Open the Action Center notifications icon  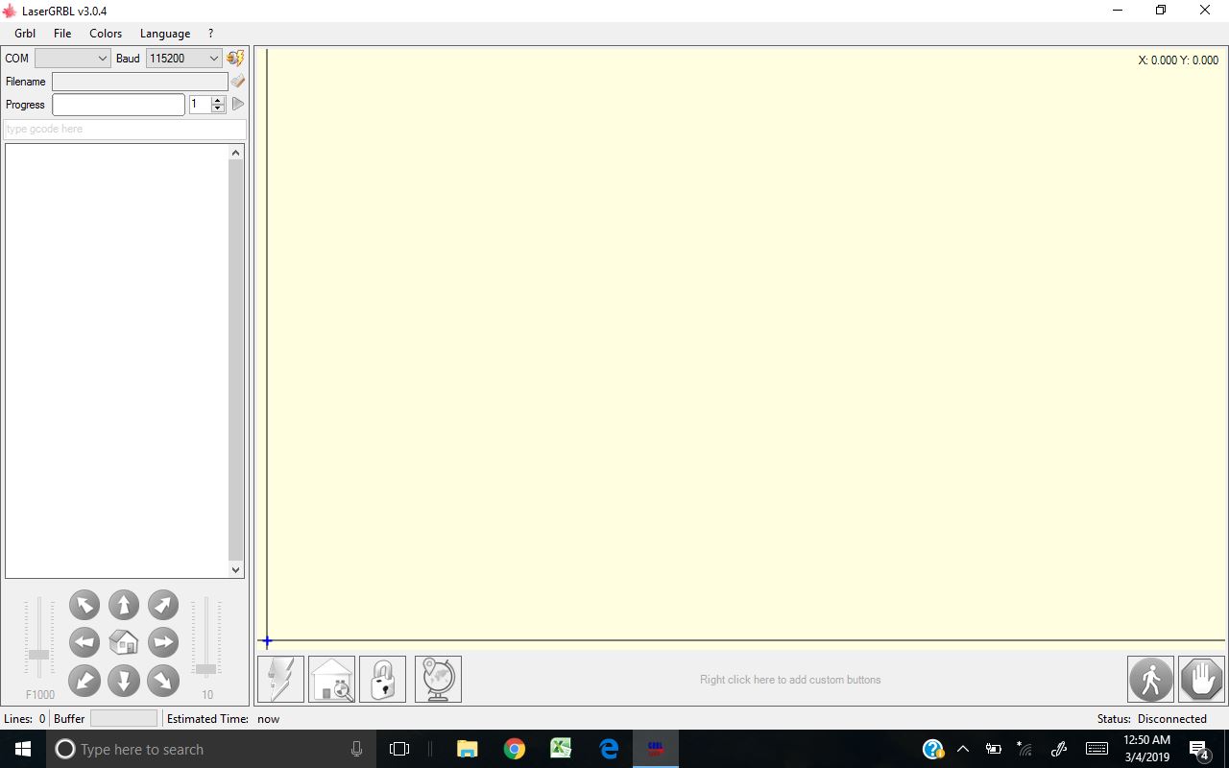(x=1199, y=749)
